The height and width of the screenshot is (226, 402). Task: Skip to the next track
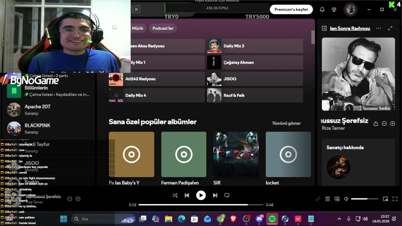(x=215, y=195)
